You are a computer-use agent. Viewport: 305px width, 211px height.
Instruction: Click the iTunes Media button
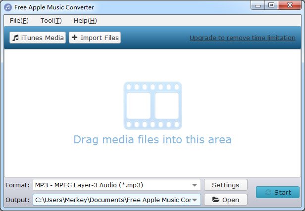pyautogui.click(x=38, y=38)
